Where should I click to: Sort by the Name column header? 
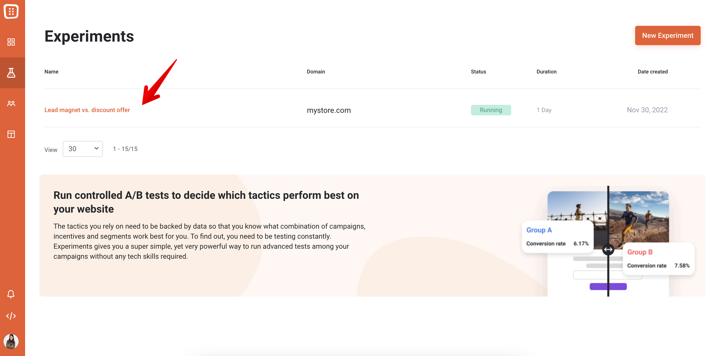point(51,72)
